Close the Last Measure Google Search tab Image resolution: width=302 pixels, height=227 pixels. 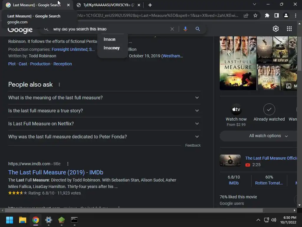click(68, 5)
